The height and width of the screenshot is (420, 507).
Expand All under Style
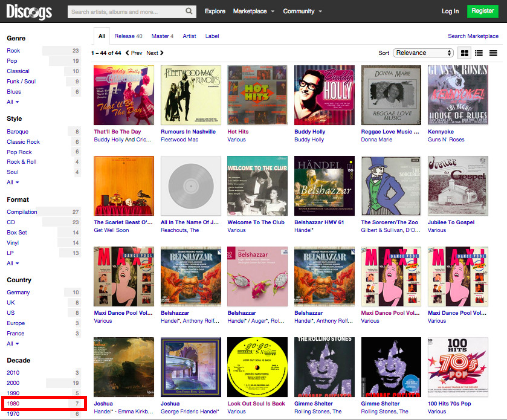pos(13,183)
